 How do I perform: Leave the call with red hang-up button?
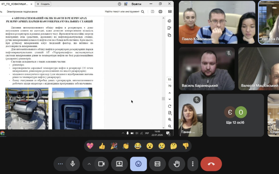(x=211, y=164)
